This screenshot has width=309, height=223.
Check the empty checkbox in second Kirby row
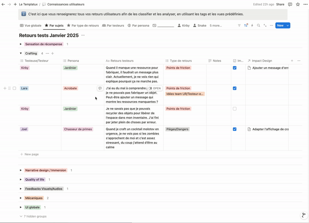point(234,109)
